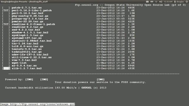Image resolution: width=189 pixels, height=106 pixels.
Task: Open the sound volume indicator
Action: coord(161,2)
